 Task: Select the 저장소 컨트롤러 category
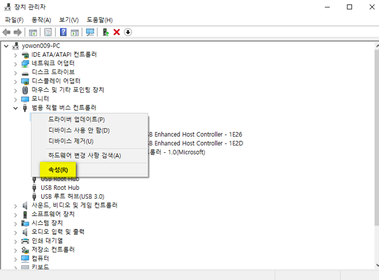(x=53, y=249)
